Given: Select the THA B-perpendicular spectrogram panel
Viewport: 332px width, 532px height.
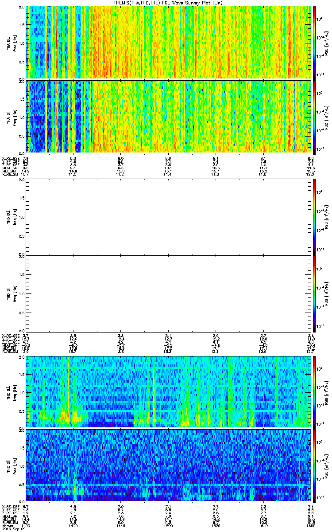Looking at the screenshot, I should (168, 43).
